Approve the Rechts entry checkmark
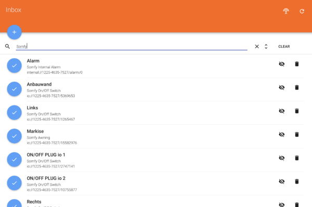The width and height of the screenshot is (312, 207). (x=15, y=203)
